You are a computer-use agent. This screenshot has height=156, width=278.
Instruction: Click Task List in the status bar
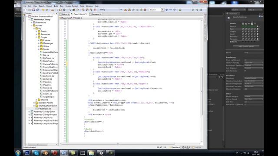(197, 147)
